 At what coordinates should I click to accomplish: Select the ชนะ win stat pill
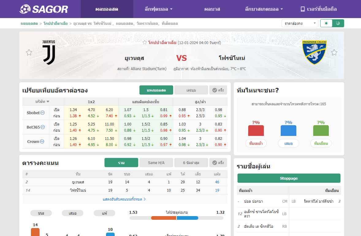coord(41,213)
